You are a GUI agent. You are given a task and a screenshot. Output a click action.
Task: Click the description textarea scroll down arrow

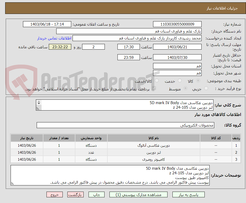point(39,104)
